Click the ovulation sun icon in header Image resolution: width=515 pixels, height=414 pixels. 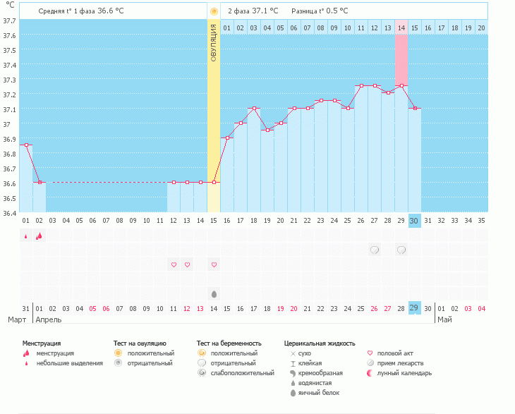tap(214, 11)
